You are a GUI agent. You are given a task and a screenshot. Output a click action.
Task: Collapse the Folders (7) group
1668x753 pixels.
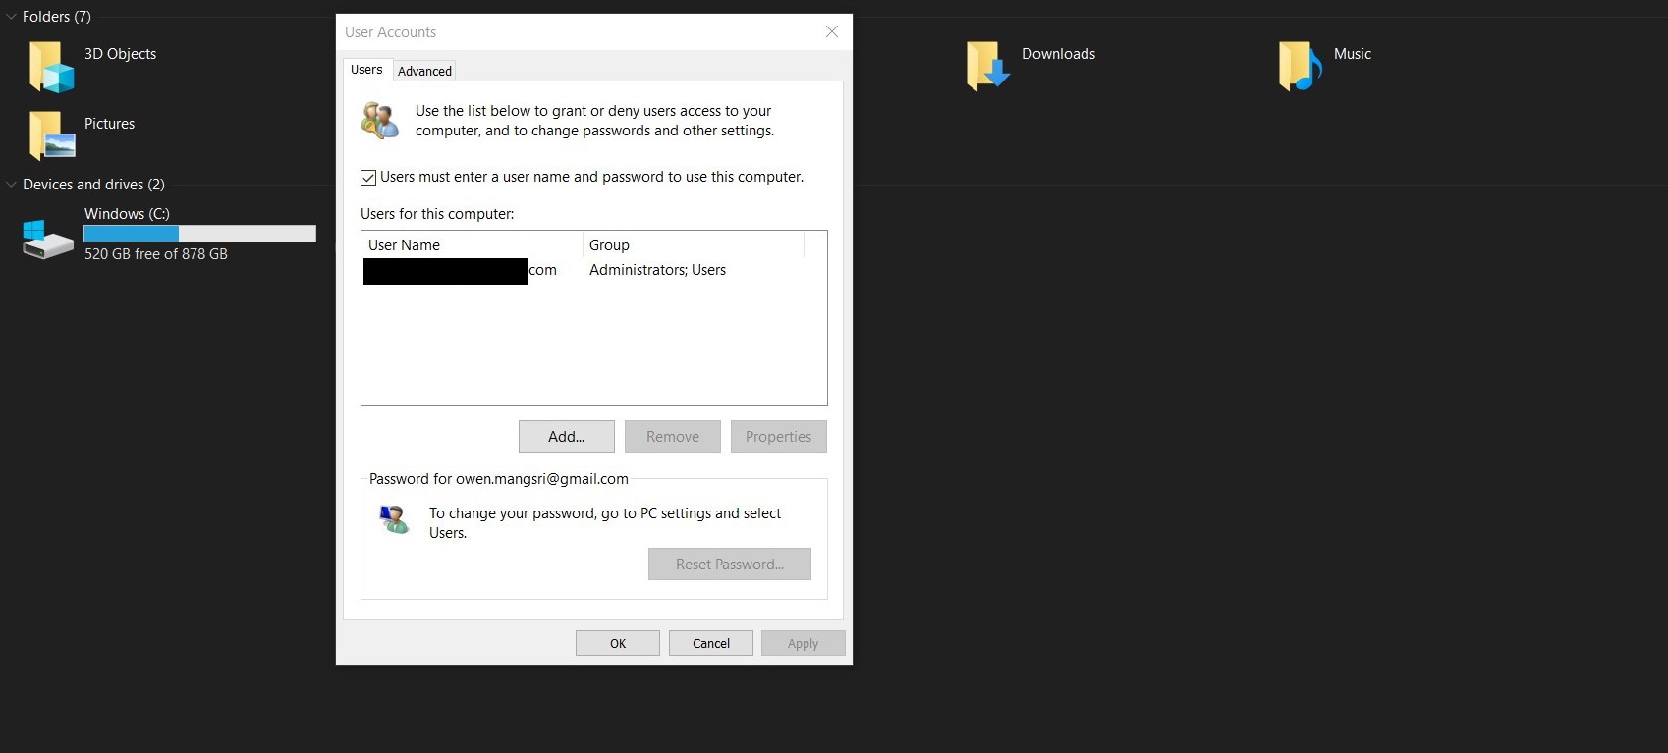(x=11, y=17)
